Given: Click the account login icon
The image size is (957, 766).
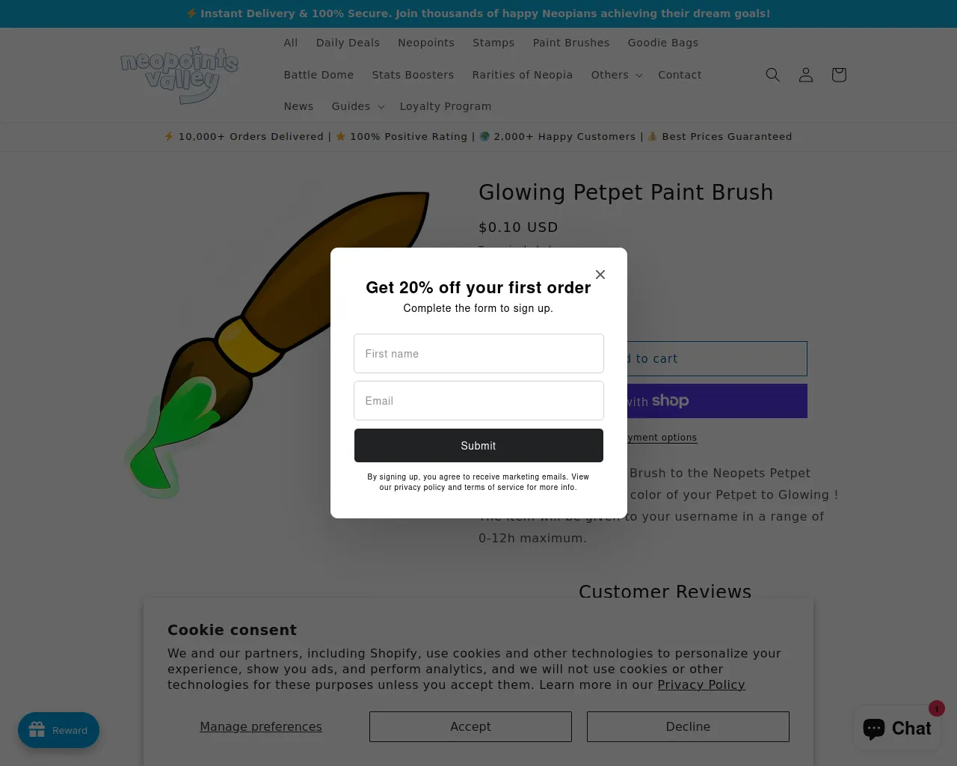Looking at the screenshot, I should 805,75.
